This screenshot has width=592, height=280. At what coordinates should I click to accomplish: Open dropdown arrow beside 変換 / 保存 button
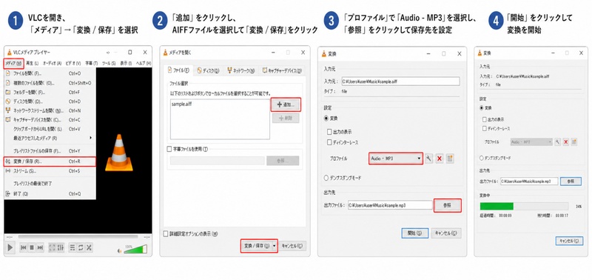(x=275, y=246)
